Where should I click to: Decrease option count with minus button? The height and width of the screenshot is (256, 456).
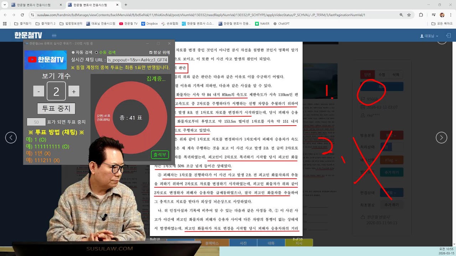38,91
